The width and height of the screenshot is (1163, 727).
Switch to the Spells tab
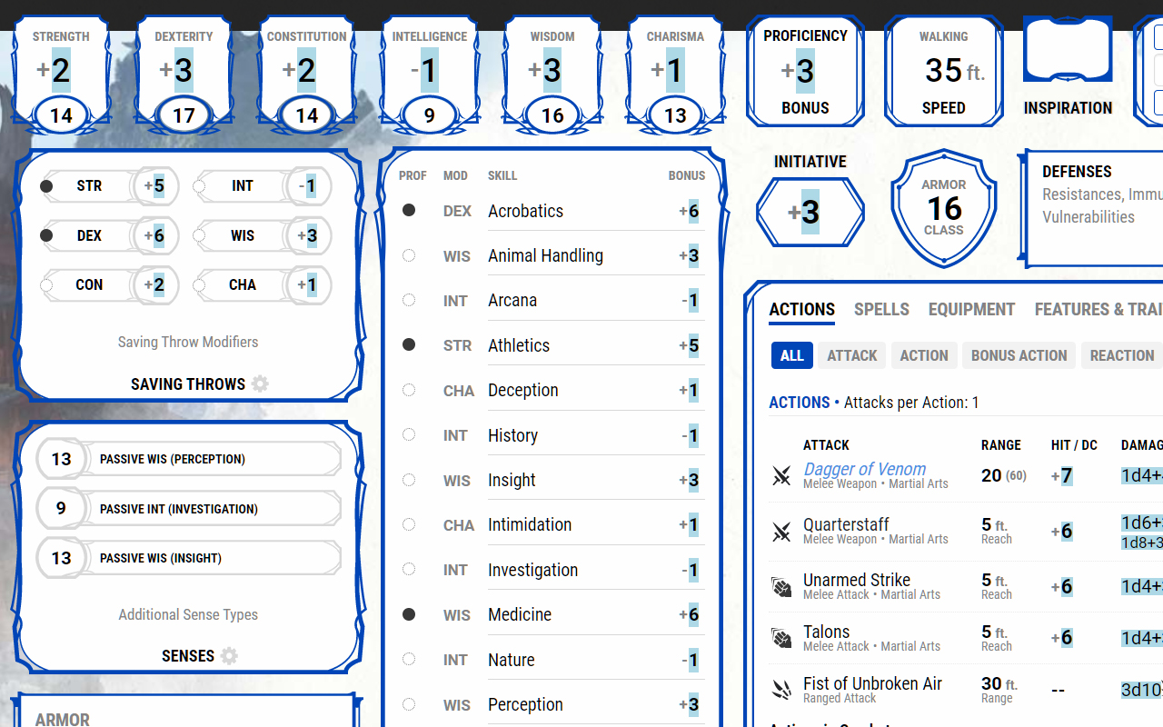pyautogui.click(x=881, y=309)
